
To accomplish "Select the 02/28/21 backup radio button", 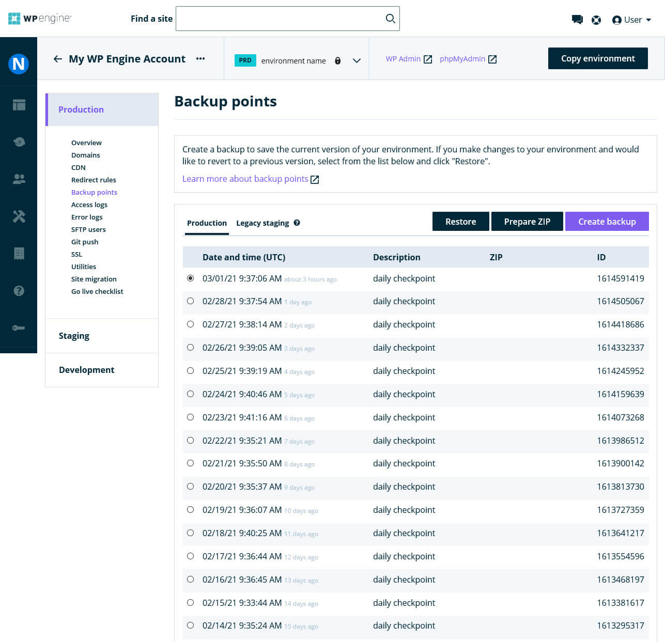I will [191, 301].
